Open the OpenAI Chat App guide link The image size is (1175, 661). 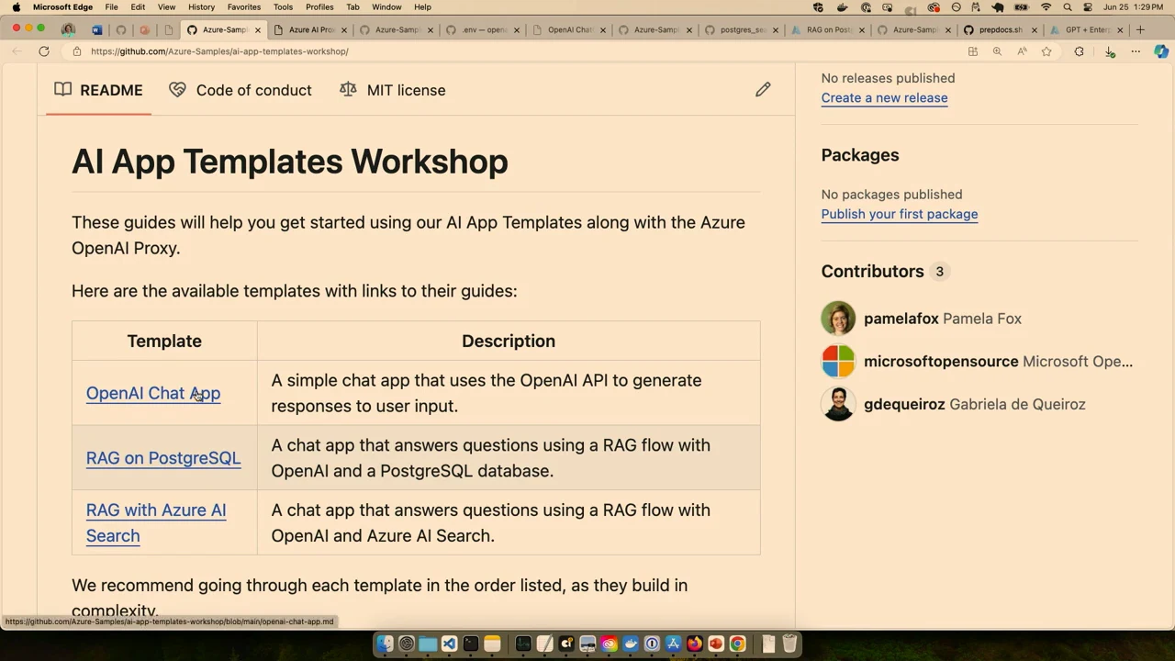click(153, 393)
